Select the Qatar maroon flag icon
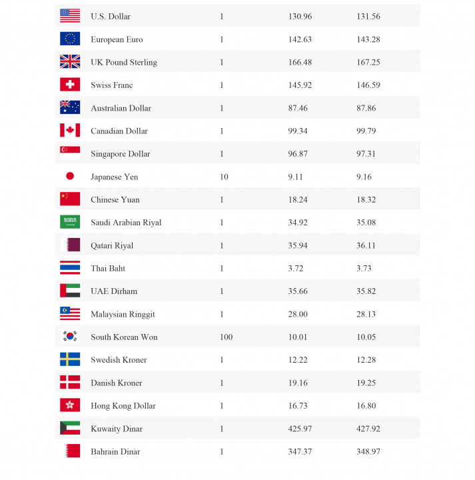 tap(70, 245)
